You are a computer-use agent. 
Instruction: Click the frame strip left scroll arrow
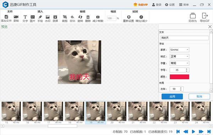click(2, 126)
